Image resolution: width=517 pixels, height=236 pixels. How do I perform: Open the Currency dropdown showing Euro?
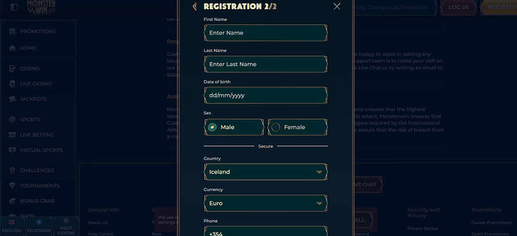pyautogui.click(x=266, y=203)
